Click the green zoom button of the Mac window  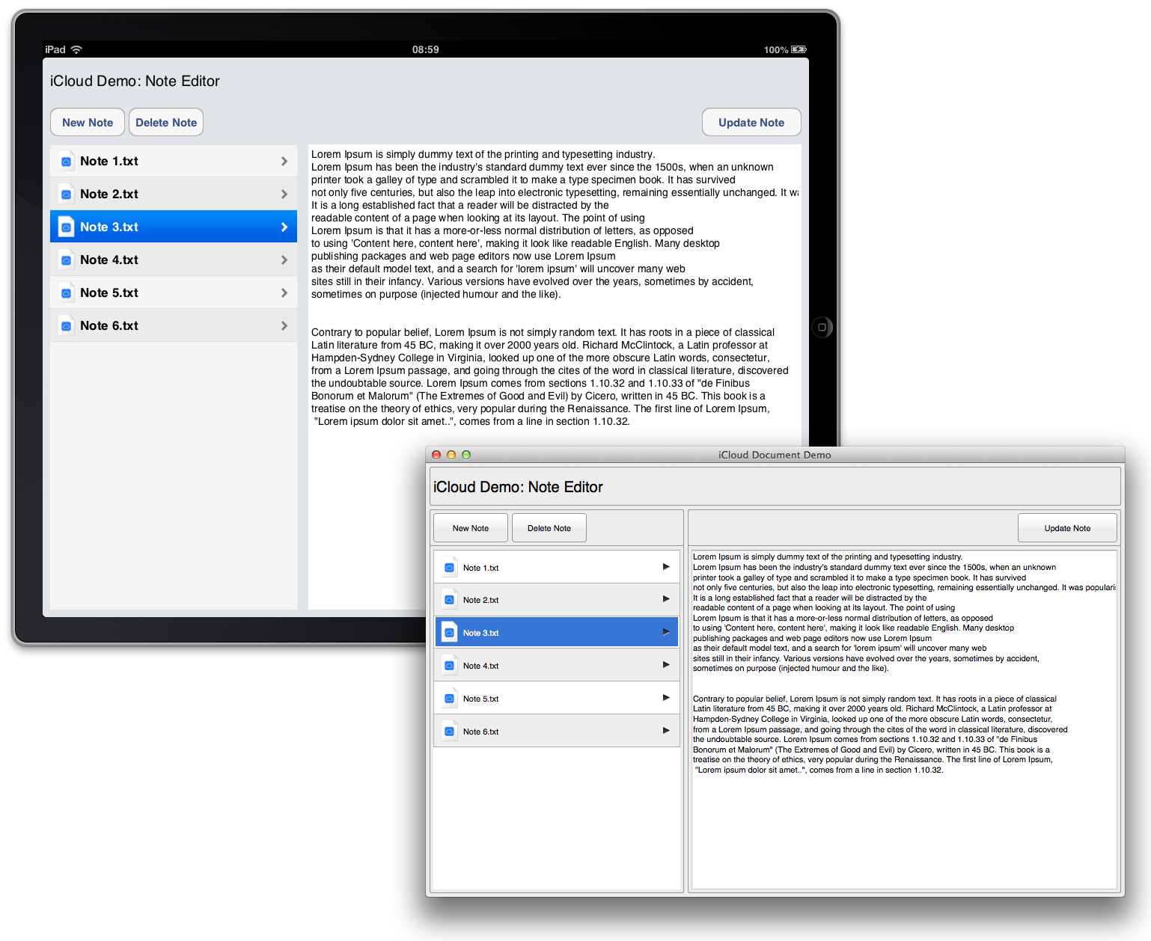tap(466, 455)
